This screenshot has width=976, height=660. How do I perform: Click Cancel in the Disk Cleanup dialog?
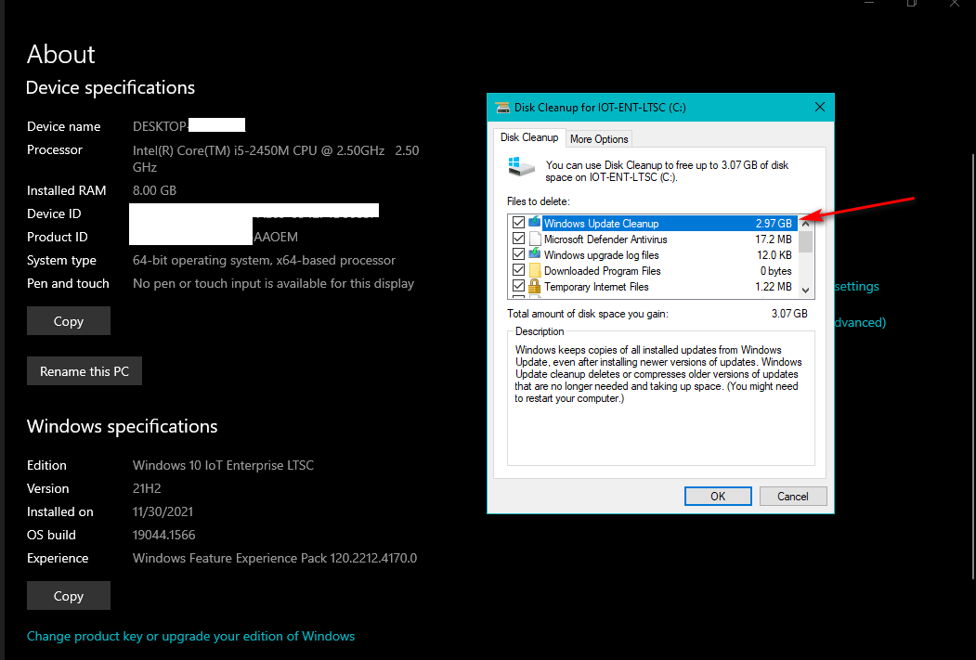(x=792, y=496)
